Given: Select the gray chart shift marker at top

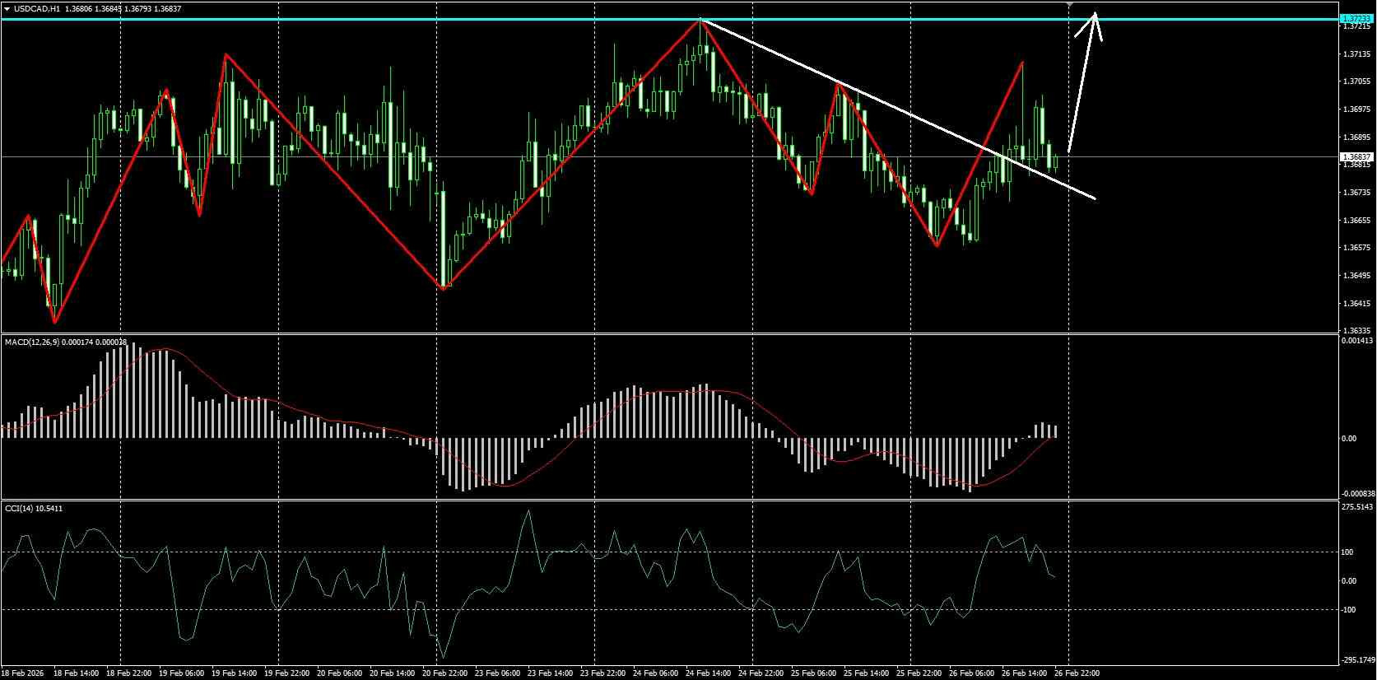Looking at the screenshot, I should coord(1069,4).
